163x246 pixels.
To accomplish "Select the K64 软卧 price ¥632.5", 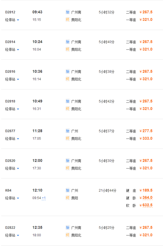I will coord(146,205).
